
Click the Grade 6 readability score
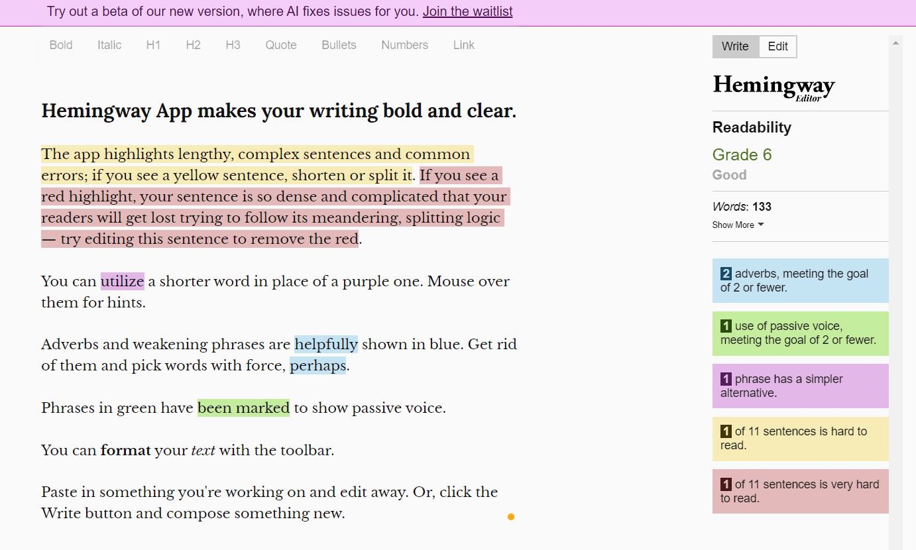click(742, 155)
